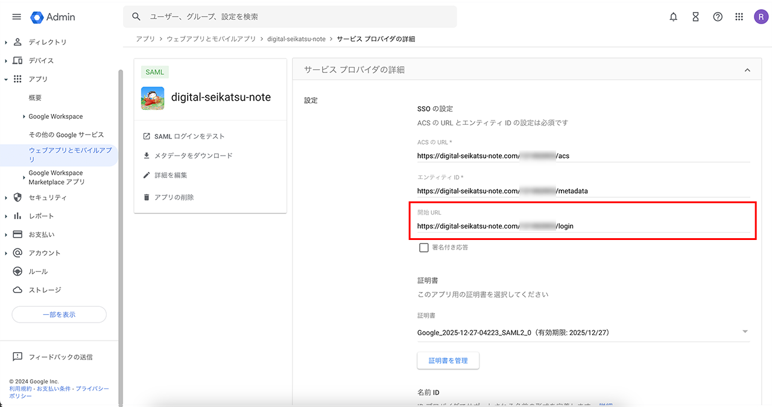Select ウェブアプリとモバイルアプリ in sidebar
Image resolution: width=772 pixels, height=407 pixels.
pos(70,154)
